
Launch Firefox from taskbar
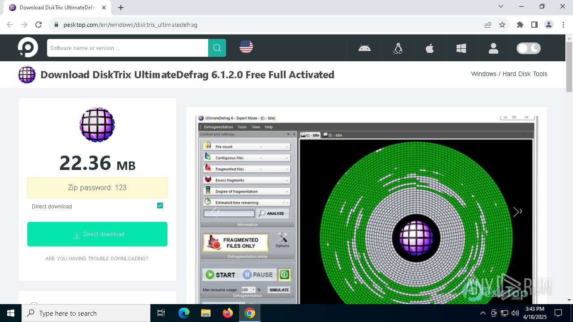tap(227, 313)
